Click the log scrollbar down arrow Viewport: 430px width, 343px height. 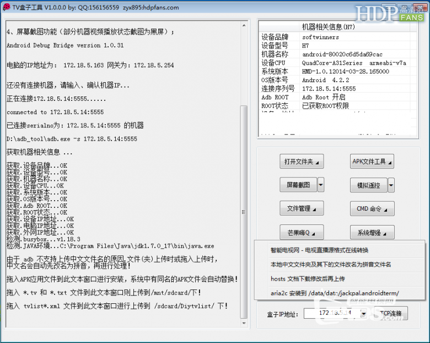(244, 323)
